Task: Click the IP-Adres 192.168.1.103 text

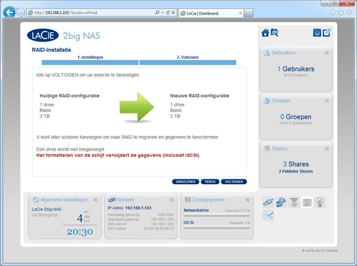Action: (129, 208)
